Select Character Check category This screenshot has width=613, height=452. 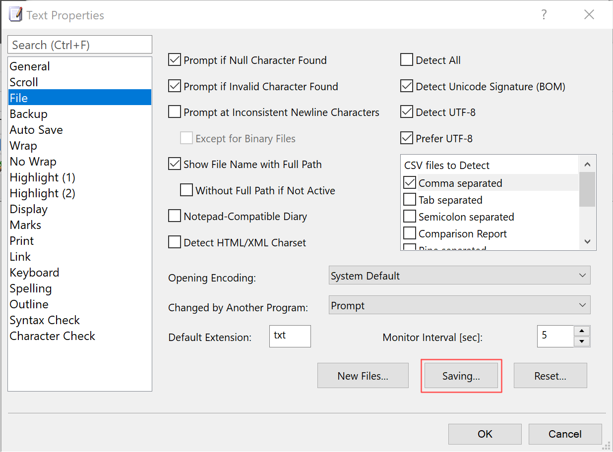[x=80, y=336]
